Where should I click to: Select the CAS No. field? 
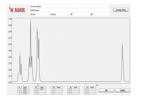click(x=39, y=14)
